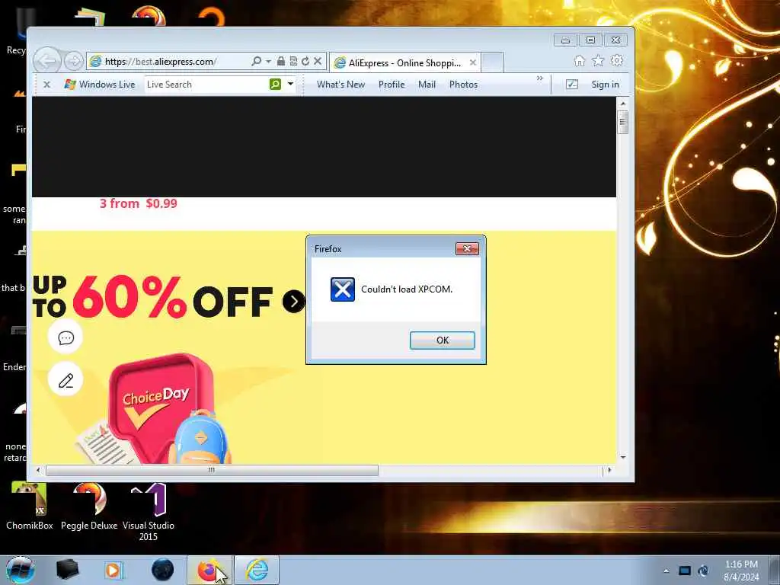Click the Up to 60% Off banner arrow

[293, 302]
